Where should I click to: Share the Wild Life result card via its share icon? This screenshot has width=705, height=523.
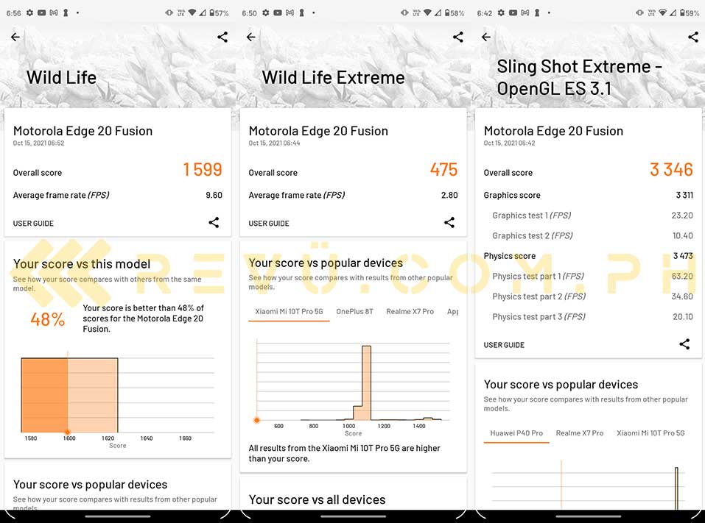point(214,222)
